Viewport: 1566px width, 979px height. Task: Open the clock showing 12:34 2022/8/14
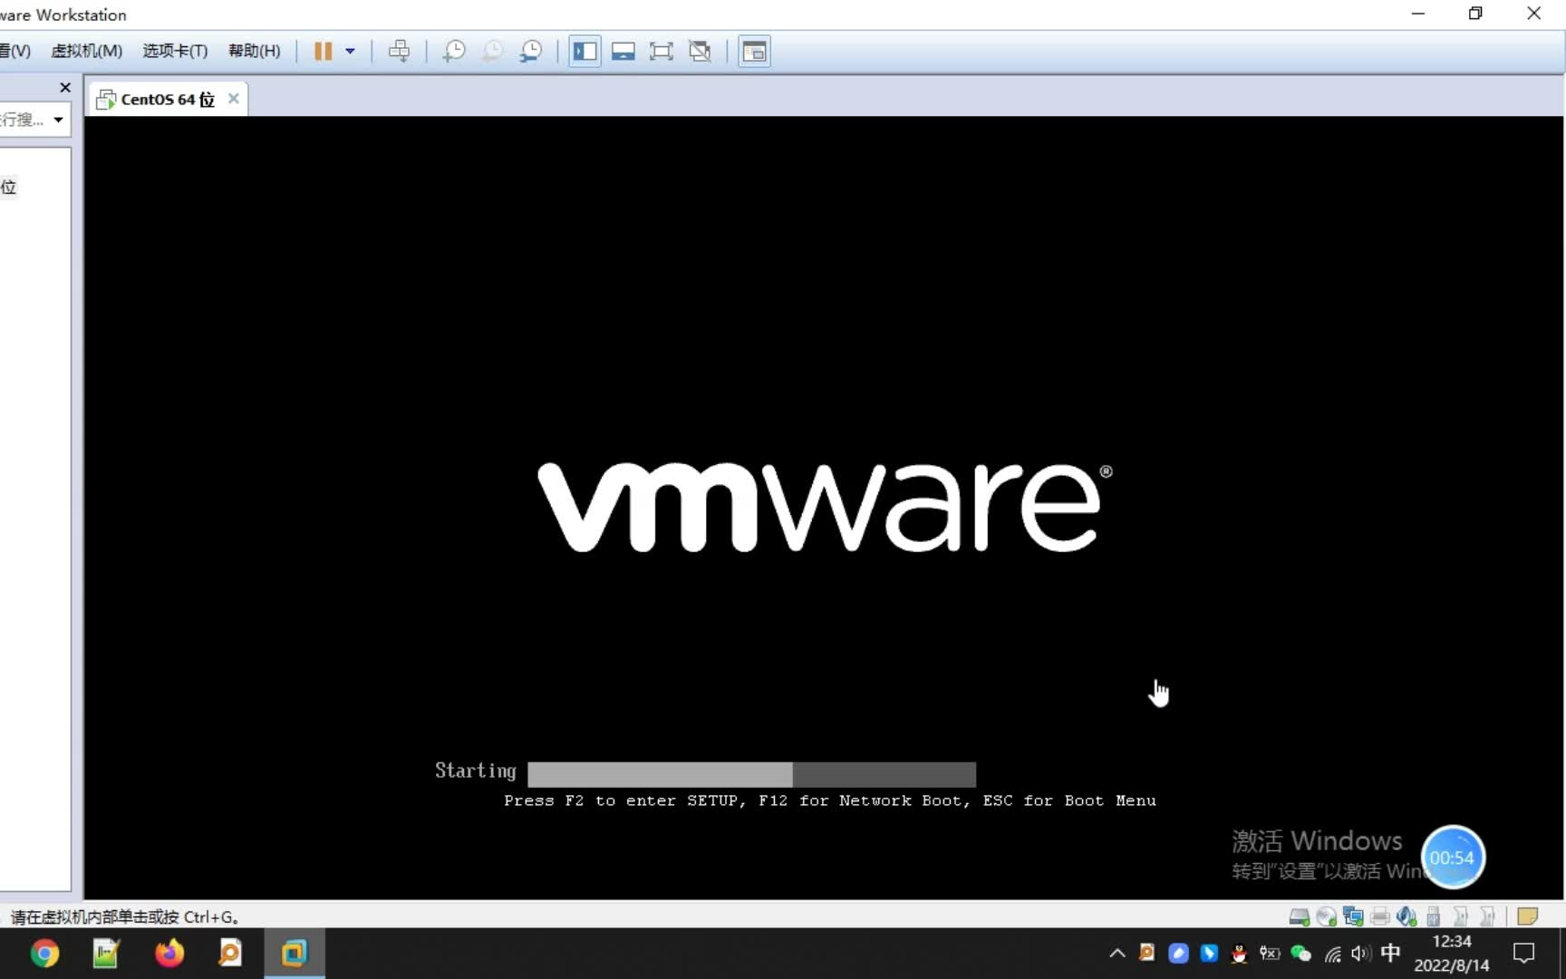click(1452, 954)
